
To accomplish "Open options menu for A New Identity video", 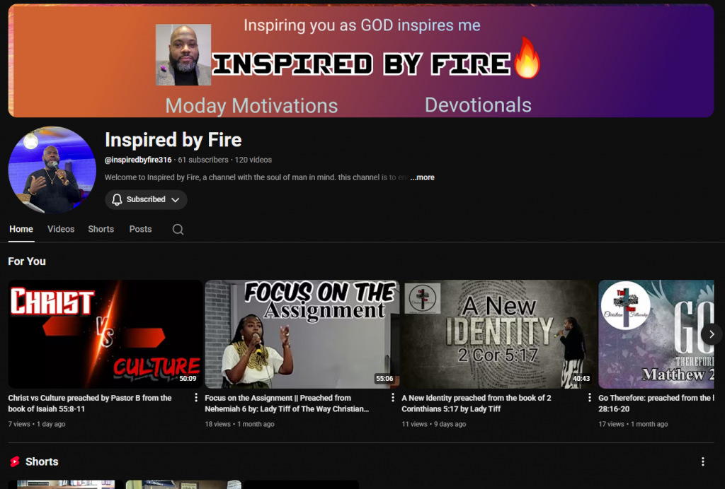I will 590,398.
